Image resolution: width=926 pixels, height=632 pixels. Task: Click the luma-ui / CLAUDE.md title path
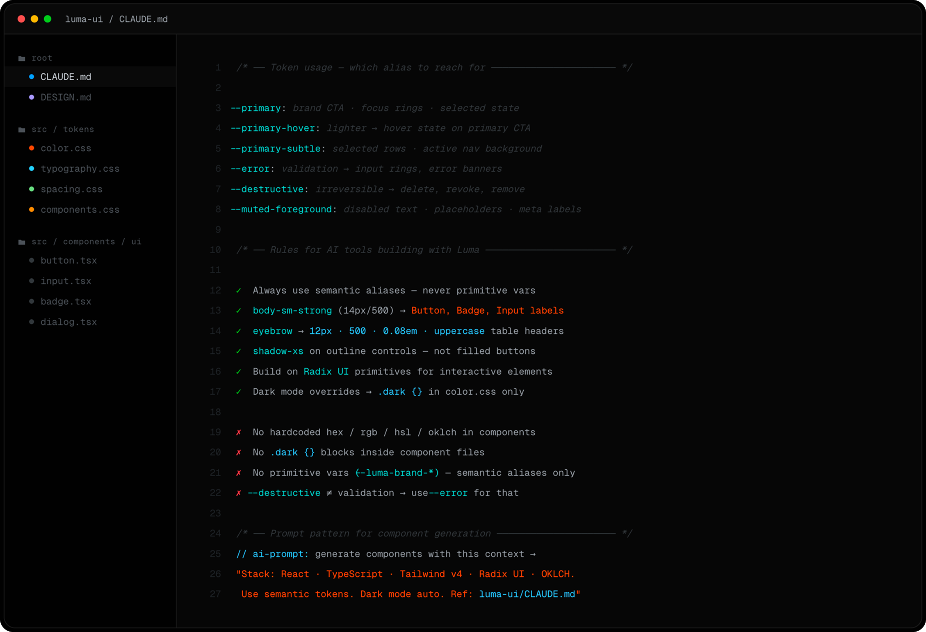tap(116, 19)
